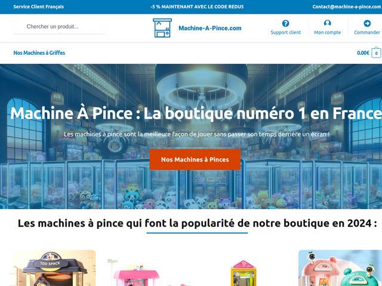Open the pink and green machines thumbnail
The width and height of the screenshot is (382, 286).
[x=340, y=268]
